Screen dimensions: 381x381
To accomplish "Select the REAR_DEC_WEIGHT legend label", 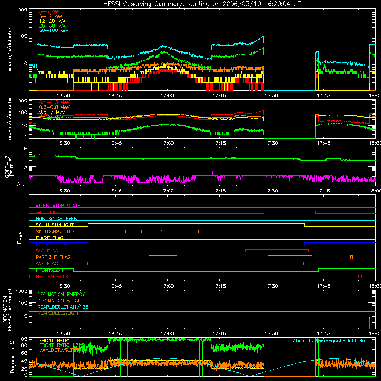I will coord(59,313).
